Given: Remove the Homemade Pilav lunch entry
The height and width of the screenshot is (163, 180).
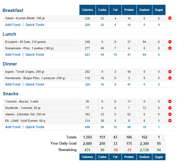Looking at the screenshot, I should pyautogui.click(x=170, y=48).
